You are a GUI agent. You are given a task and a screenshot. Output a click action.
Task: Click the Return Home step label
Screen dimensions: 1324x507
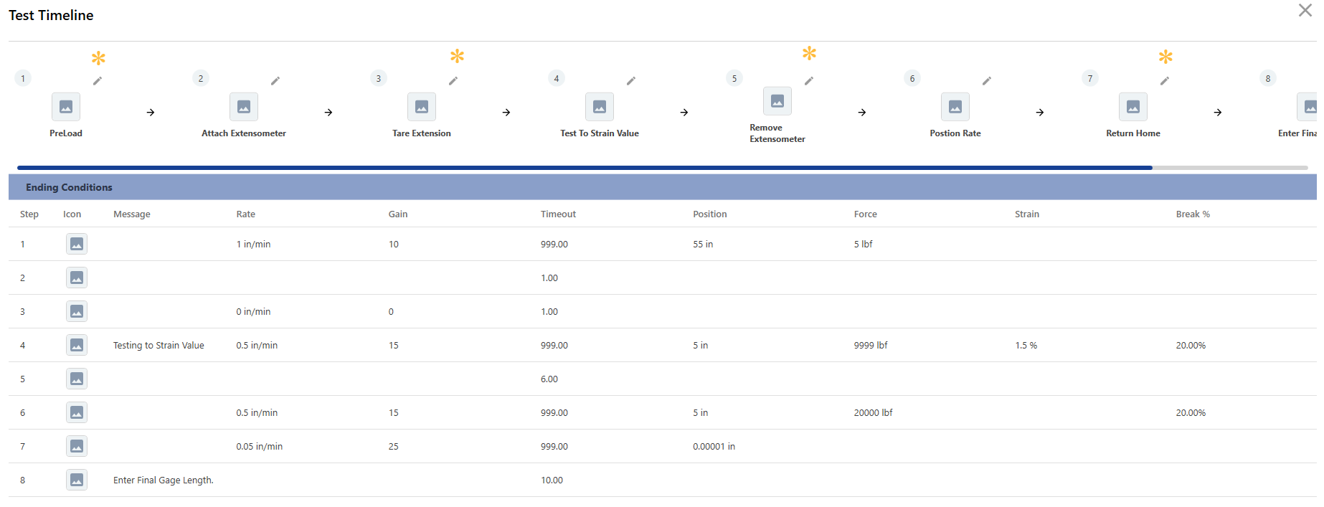click(1133, 133)
